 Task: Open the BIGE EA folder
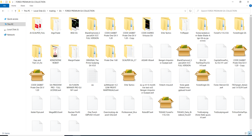click(x=74, y=26)
